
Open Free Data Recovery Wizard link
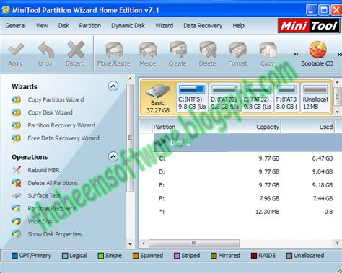coord(63,138)
